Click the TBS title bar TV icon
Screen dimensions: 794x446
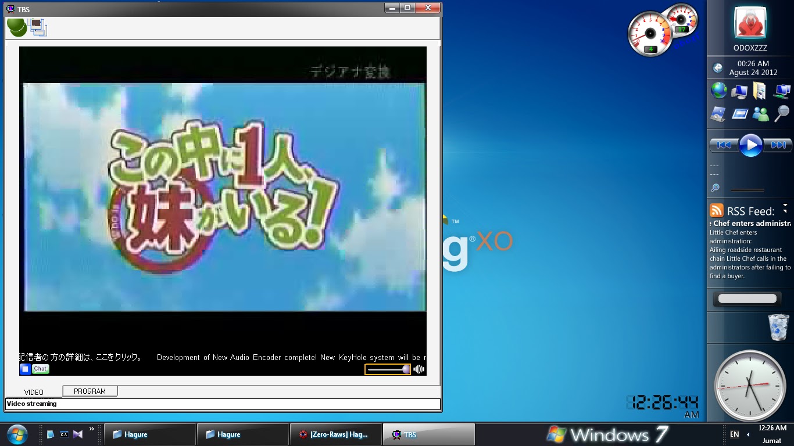[x=10, y=9]
